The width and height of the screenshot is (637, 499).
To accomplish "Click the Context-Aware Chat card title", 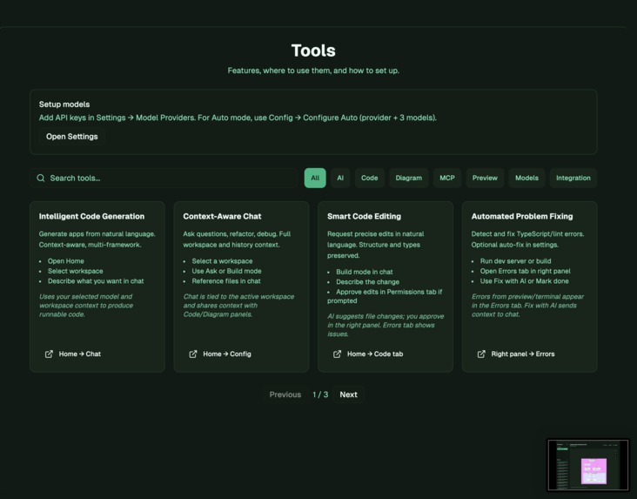I will click(x=222, y=216).
